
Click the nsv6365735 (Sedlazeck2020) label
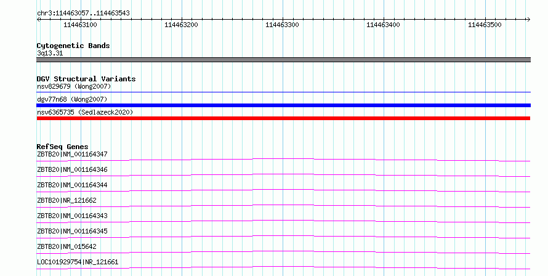[x=85, y=112]
